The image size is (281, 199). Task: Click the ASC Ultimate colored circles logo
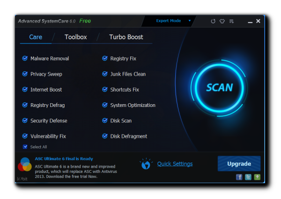tap(25, 164)
